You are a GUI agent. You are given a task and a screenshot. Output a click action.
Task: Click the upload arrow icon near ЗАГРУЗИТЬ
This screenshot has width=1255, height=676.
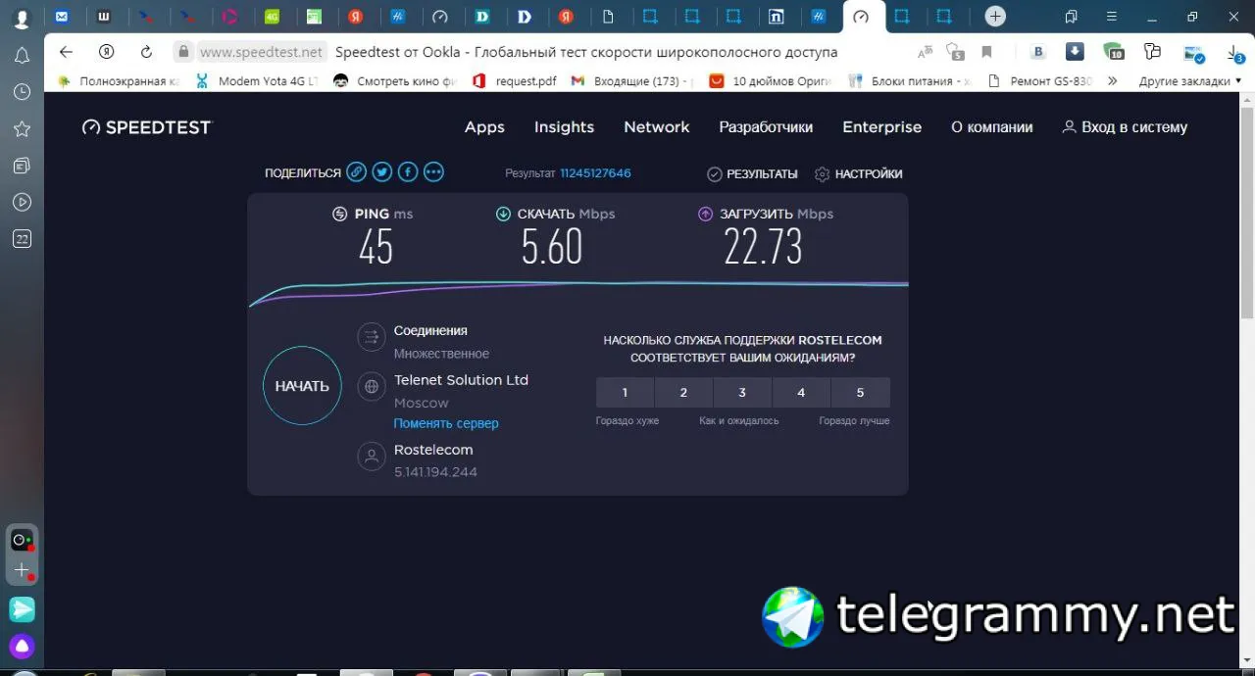pos(705,214)
